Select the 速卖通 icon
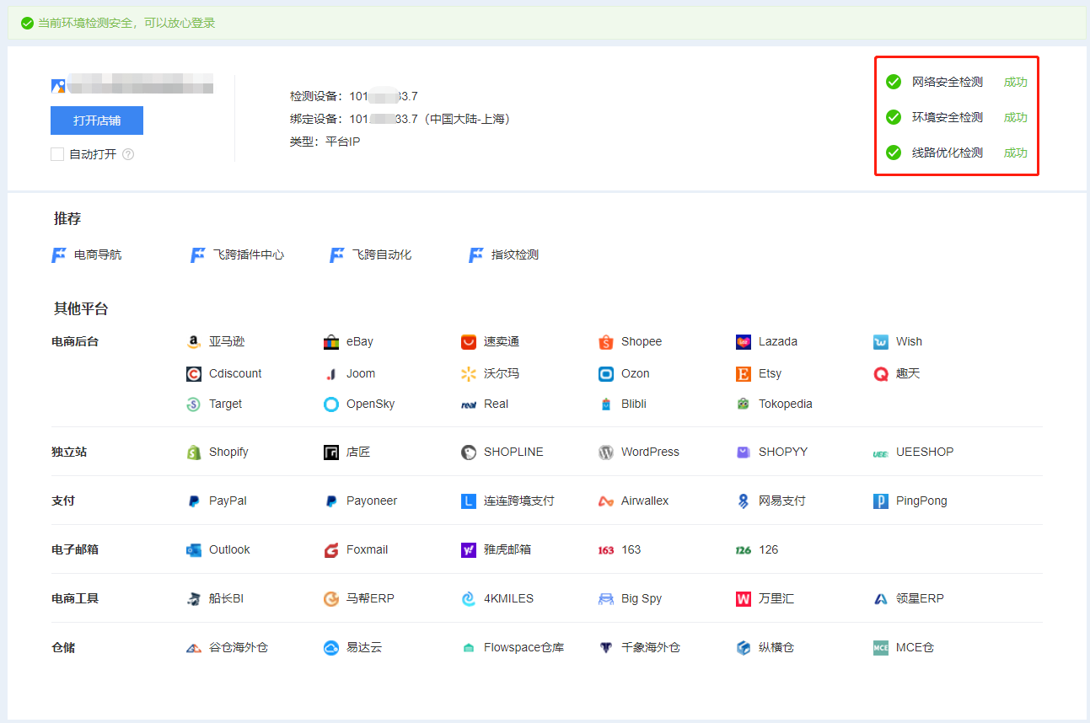This screenshot has height=723, width=1090. point(469,341)
